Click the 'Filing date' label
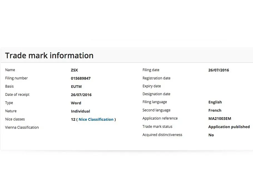This screenshot has width=253, height=190. (151, 70)
